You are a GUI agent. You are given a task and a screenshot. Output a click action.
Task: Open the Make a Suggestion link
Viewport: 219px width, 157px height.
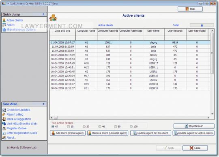19,119
